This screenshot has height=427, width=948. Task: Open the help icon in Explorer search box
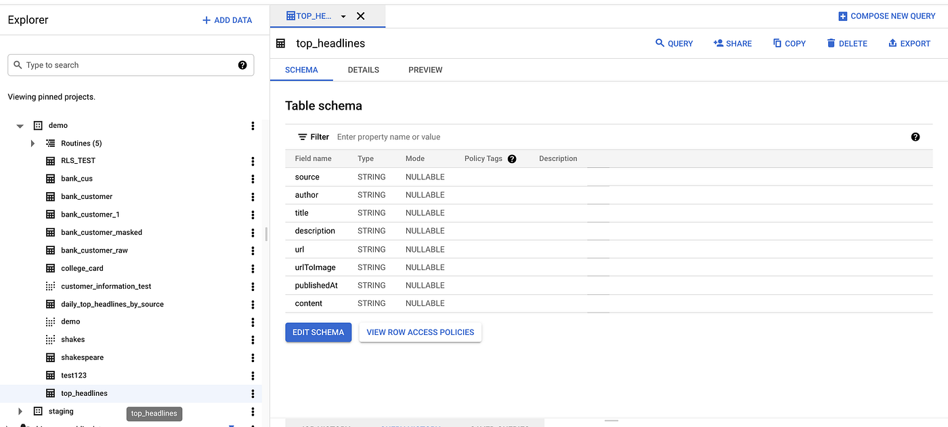tap(242, 65)
